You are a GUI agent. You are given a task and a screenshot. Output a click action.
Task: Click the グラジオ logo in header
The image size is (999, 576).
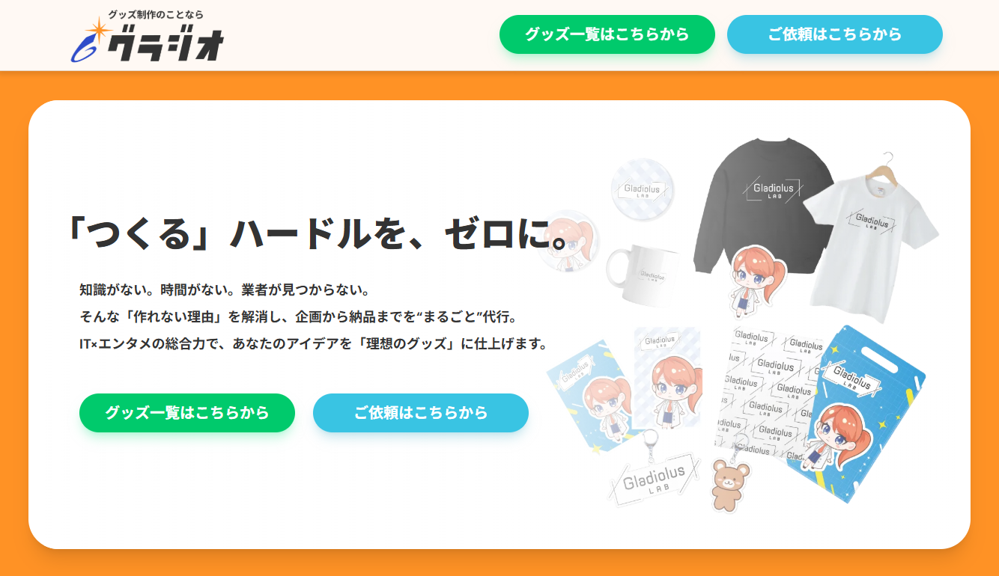coord(148,36)
